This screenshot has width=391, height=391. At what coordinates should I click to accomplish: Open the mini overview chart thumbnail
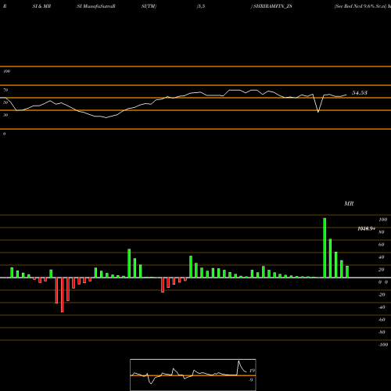[x=193, y=375]
